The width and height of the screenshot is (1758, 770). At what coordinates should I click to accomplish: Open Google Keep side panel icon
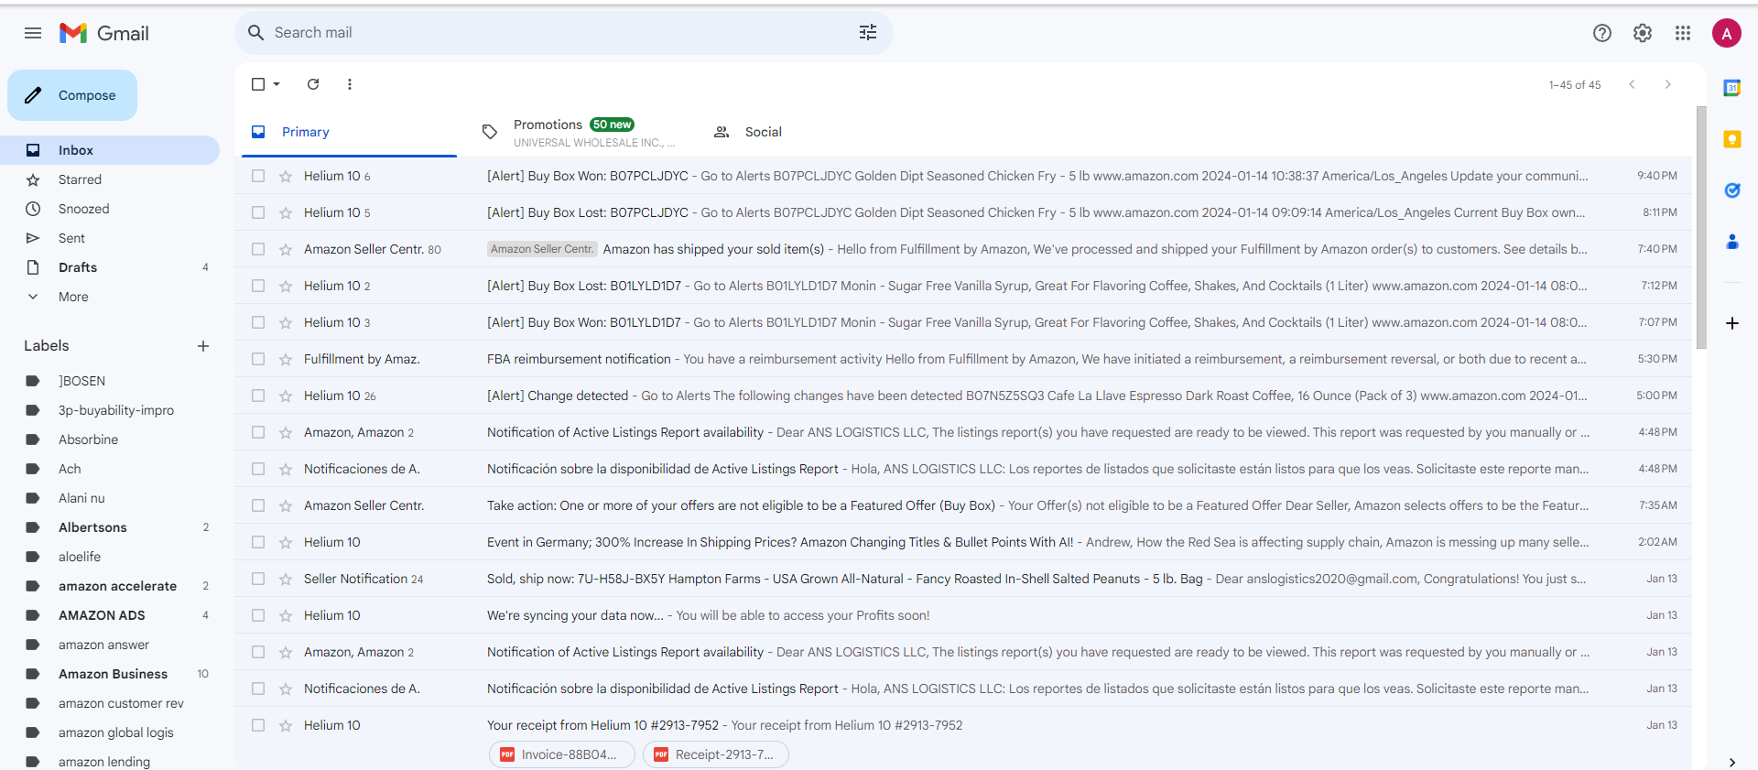point(1732,139)
